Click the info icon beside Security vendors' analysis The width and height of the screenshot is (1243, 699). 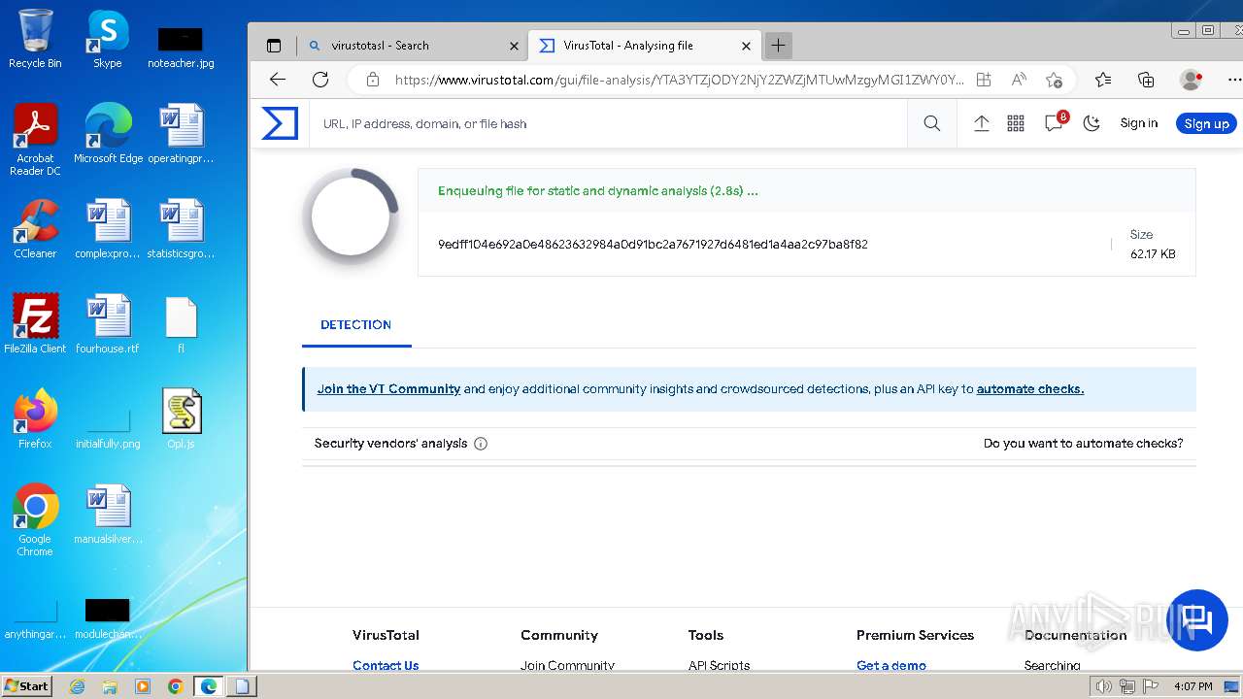481,444
